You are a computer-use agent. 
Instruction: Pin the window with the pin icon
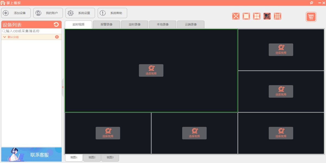tap(312, 3)
